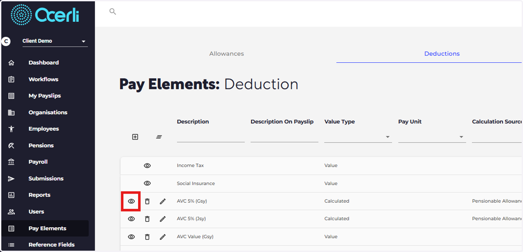This screenshot has height=252, width=523.
Task: Open Reference Fields in the sidebar
Action: tap(51, 245)
